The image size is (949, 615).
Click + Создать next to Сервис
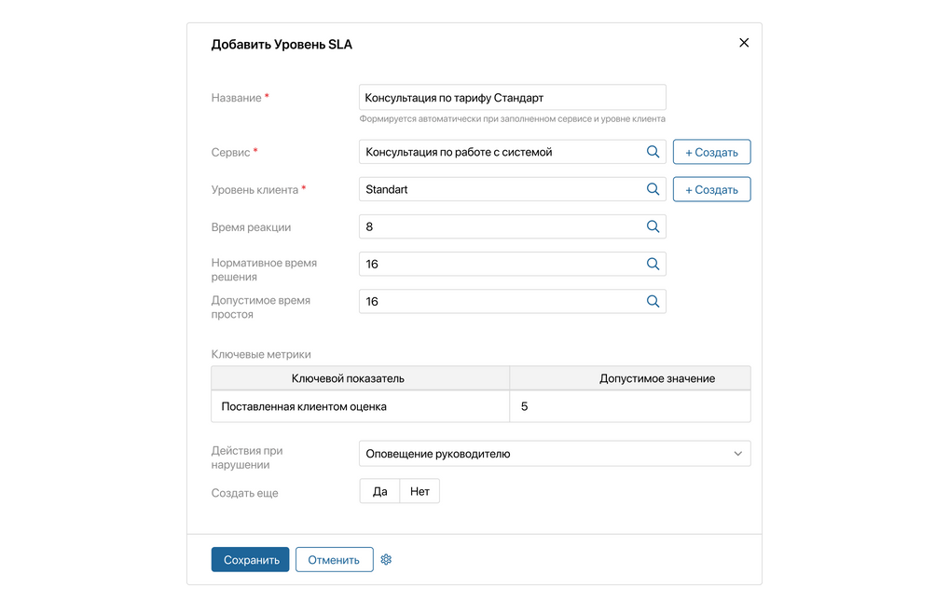(x=712, y=152)
